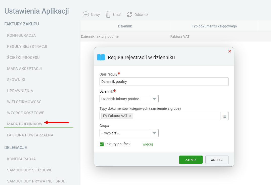Select Mapa akceptacji
The image size is (271, 185).
(24, 69)
